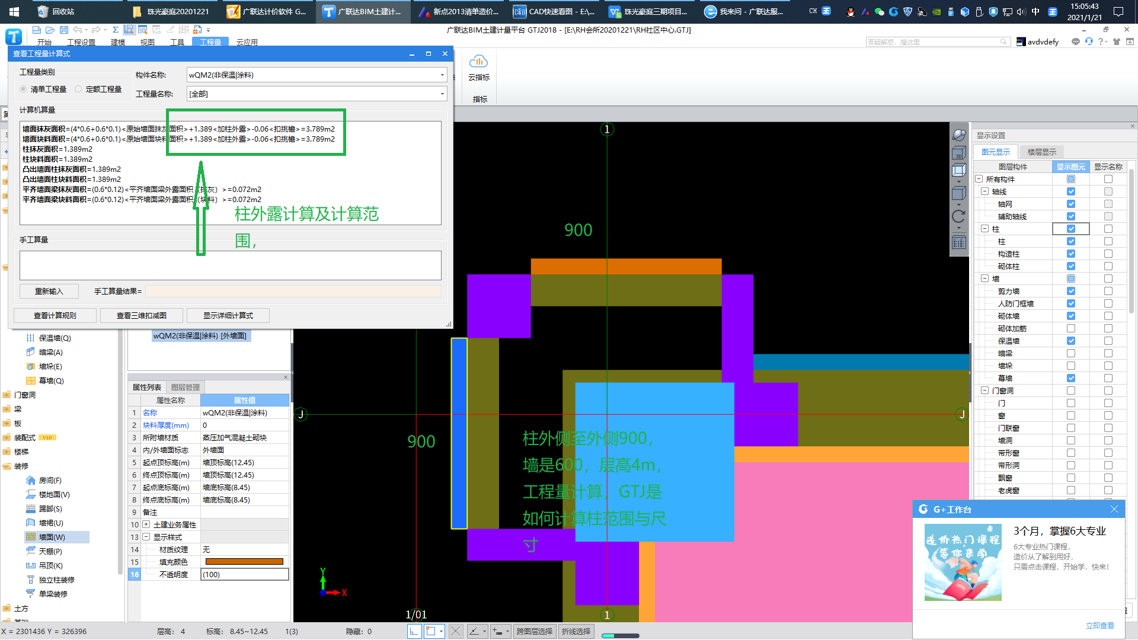1138x640 pixels.
Task: Toggle display element checkbox for 构造柱
Action: (x=1071, y=254)
